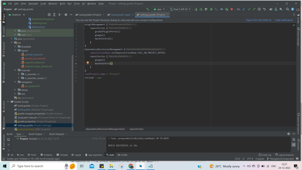Click the intention lightbulb on line 12
Image resolution: width=302 pixels, height=170 pixels.
88,63
